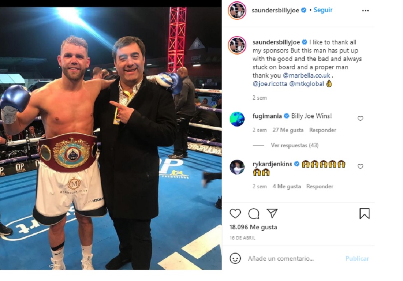Save the post with the bookmark icon
This screenshot has height=281, width=403.
[364, 214]
